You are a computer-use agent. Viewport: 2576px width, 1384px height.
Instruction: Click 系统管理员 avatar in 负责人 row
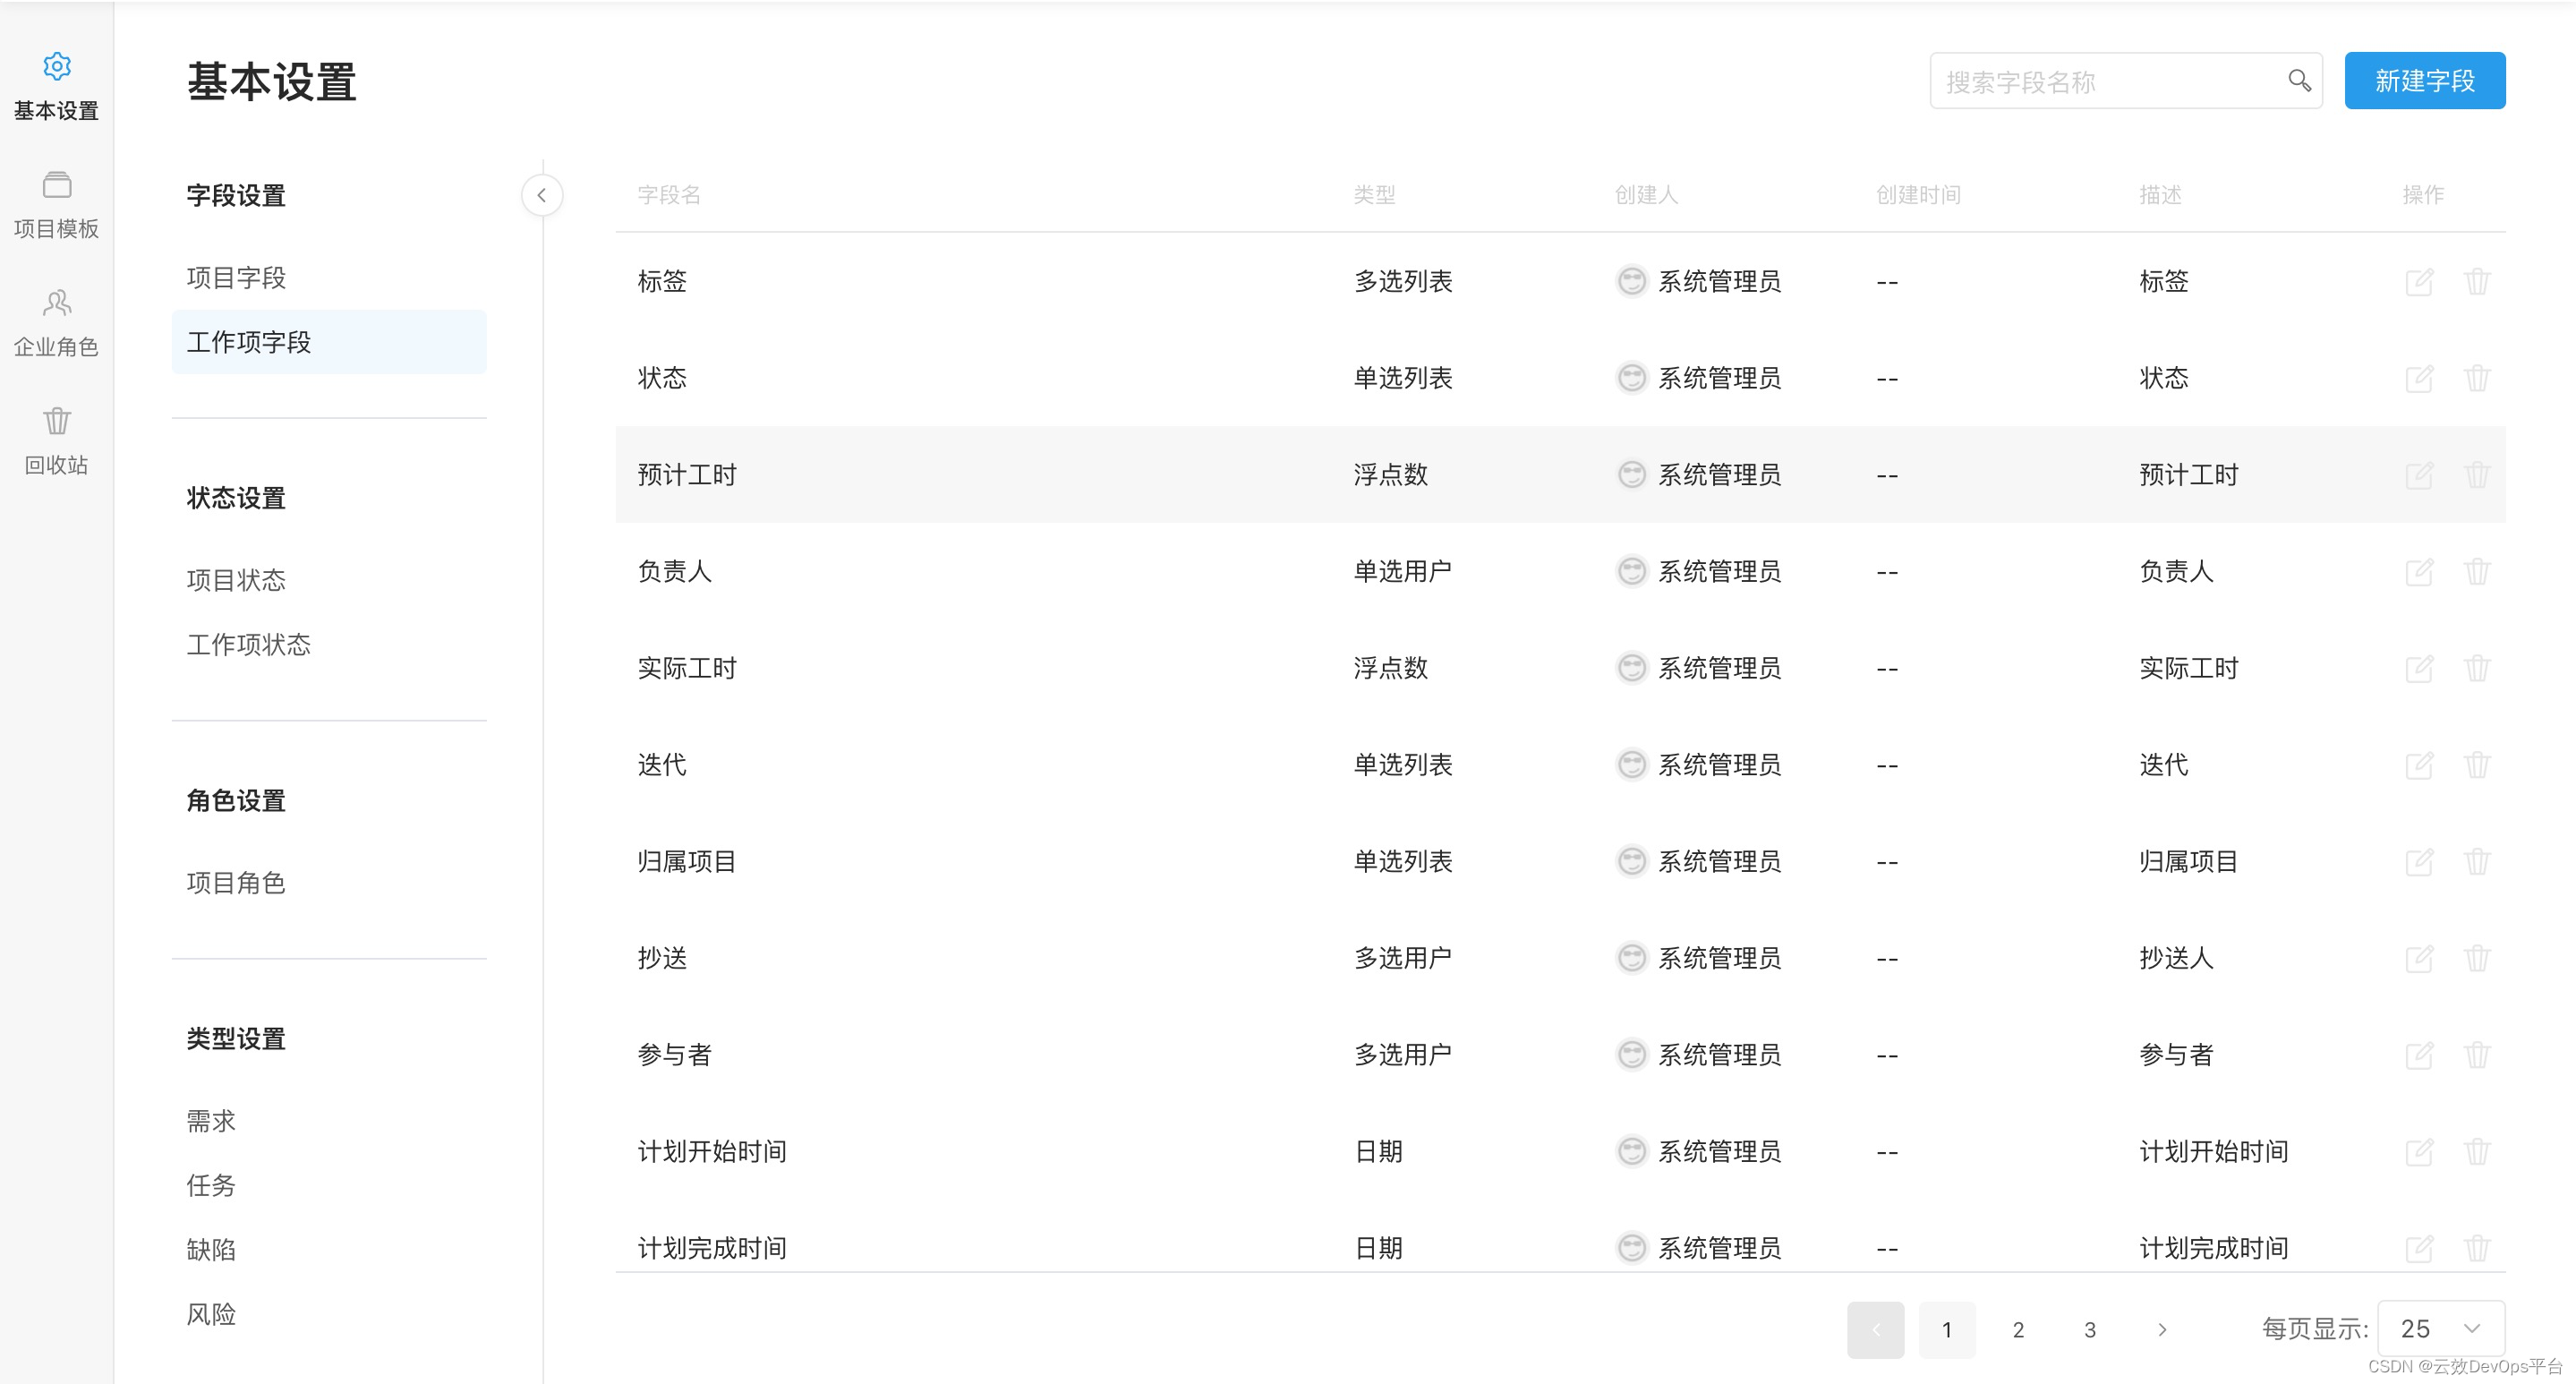[x=1632, y=572]
